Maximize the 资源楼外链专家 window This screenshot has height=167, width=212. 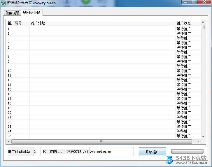[194, 2]
